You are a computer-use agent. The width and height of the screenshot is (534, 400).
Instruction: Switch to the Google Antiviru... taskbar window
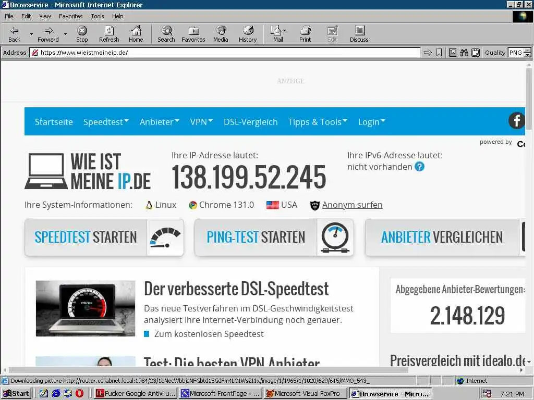click(135, 394)
